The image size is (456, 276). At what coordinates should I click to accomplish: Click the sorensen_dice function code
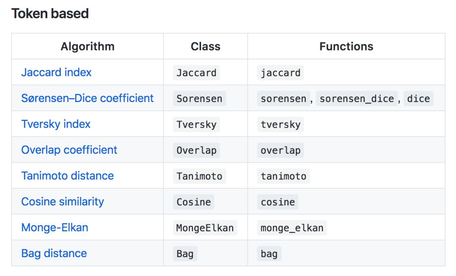[357, 99]
